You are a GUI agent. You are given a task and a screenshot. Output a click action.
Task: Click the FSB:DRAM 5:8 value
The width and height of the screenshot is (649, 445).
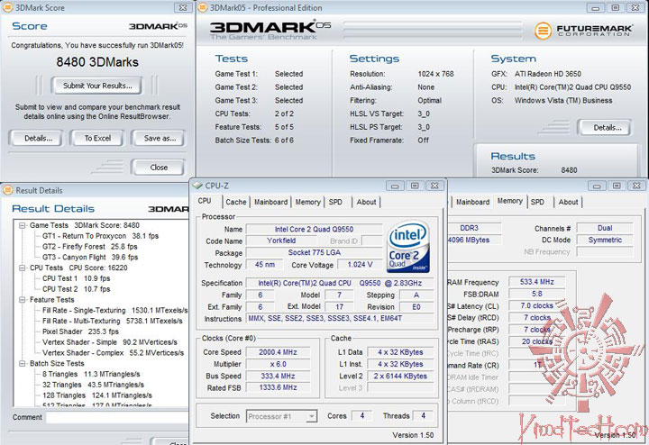click(x=536, y=294)
